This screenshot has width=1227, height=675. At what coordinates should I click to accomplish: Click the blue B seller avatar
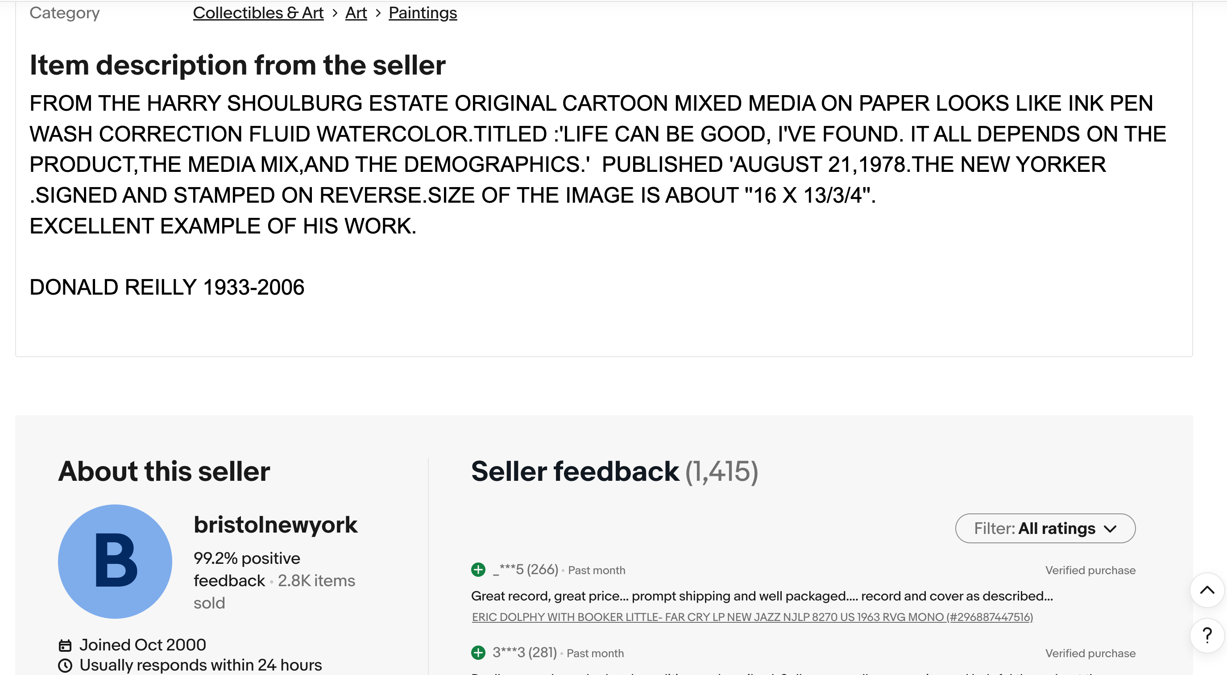(x=115, y=562)
